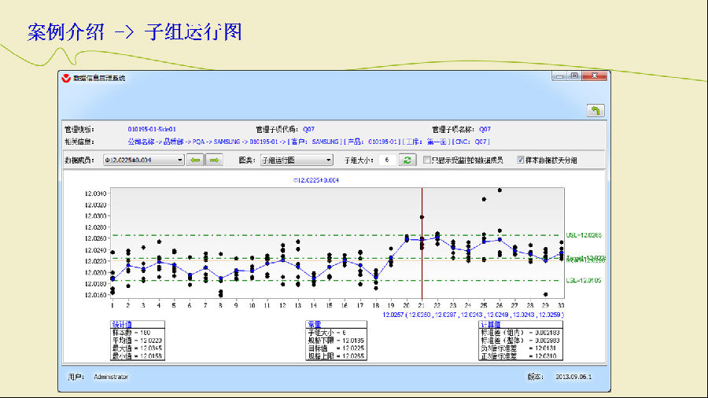The width and height of the screenshot is (708, 398).
Task: Minimize the data management window
Action: coord(559,76)
